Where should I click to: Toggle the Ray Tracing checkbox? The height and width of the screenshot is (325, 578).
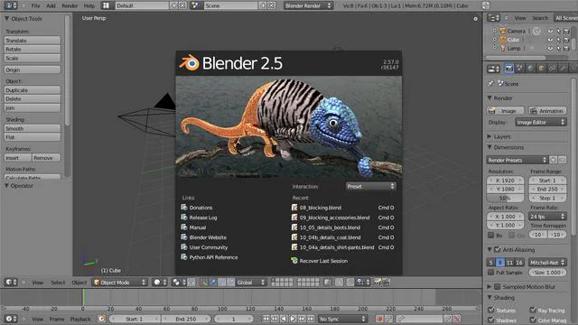(533, 310)
